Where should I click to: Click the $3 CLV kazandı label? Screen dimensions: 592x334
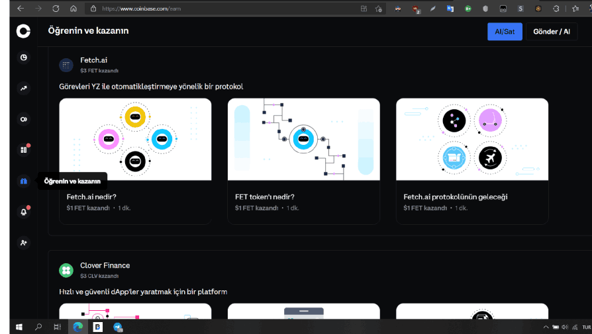click(99, 276)
